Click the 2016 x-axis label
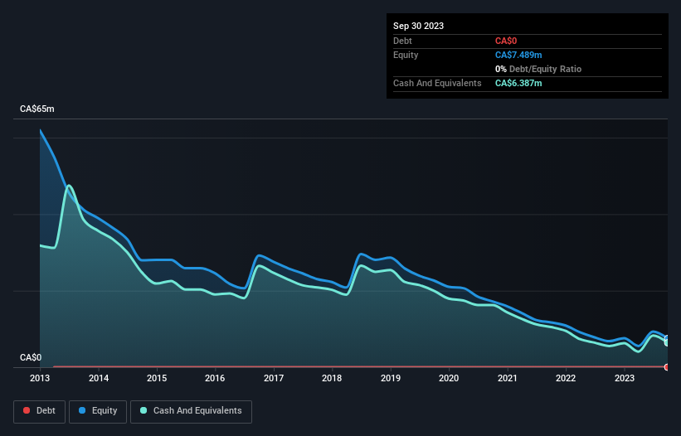This screenshot has width=681, height=436. click(215, 378)
